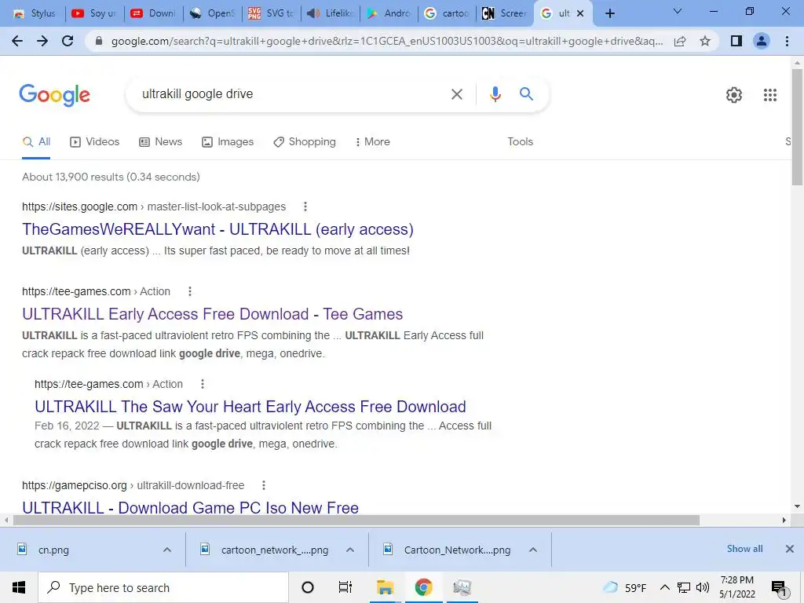This screenshot has width=804, height=603.
Task: Close the active ult tab
Action: tap(580, 13)
